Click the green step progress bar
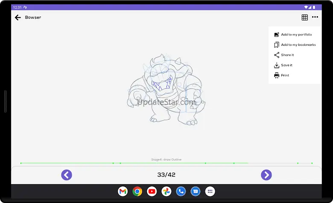This screenshot has width=333, height=203. point(166,163)
